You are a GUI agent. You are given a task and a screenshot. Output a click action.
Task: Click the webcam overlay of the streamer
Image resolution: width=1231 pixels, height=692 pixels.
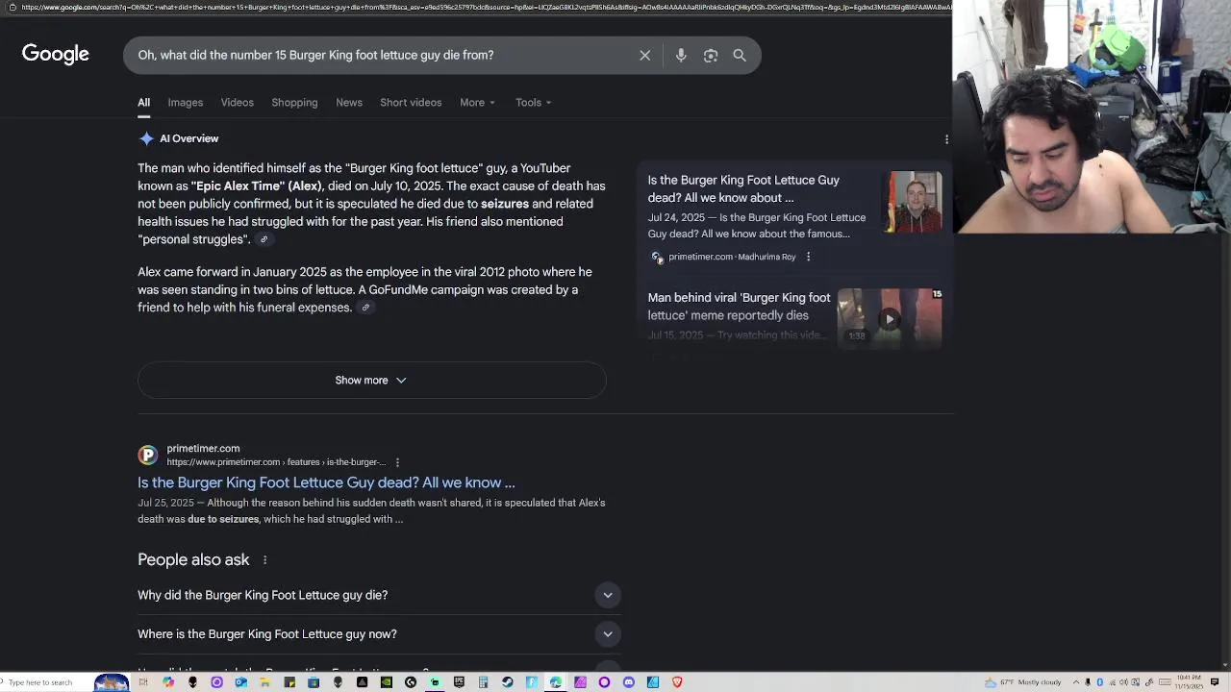click(1093, 117)
